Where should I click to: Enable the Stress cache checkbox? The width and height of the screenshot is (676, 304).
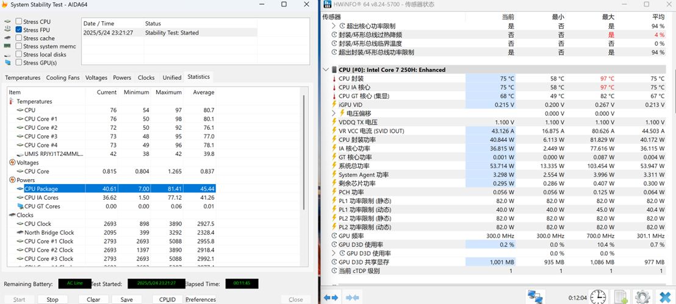click(19, 38)
